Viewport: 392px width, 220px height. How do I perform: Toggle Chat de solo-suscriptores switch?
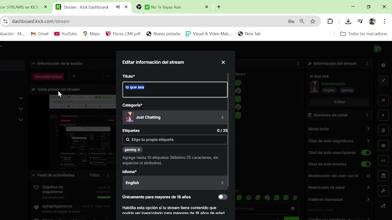(x=366, y=152)
